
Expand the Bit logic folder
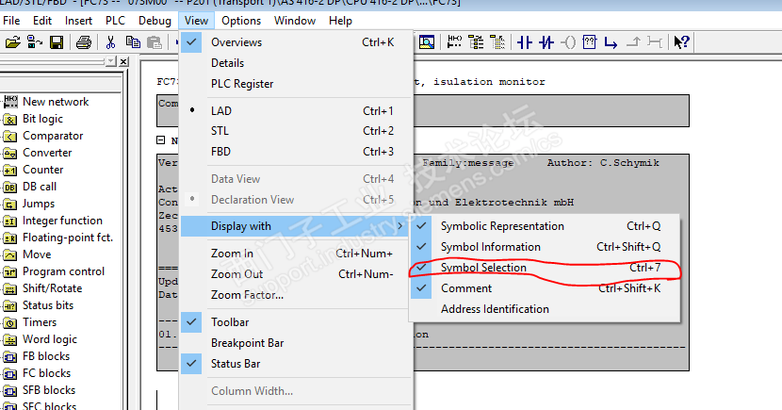tap(42, 119)
